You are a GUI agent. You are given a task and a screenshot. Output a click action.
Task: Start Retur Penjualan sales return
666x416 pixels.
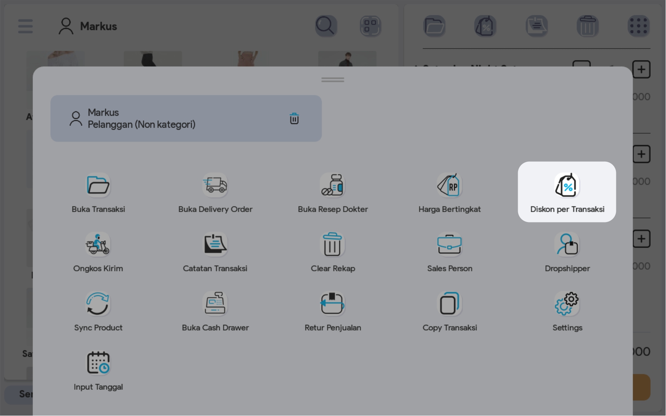tap(332, 304)
